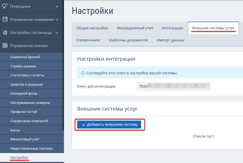Click the sidebar vertical scrollbar
Viewport: 243px width, 163px height.
[x=63, y=90]
